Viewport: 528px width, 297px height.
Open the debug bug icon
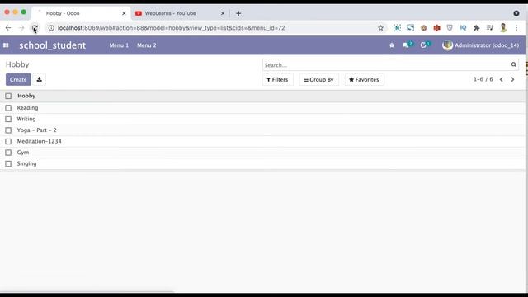[392, 45]
